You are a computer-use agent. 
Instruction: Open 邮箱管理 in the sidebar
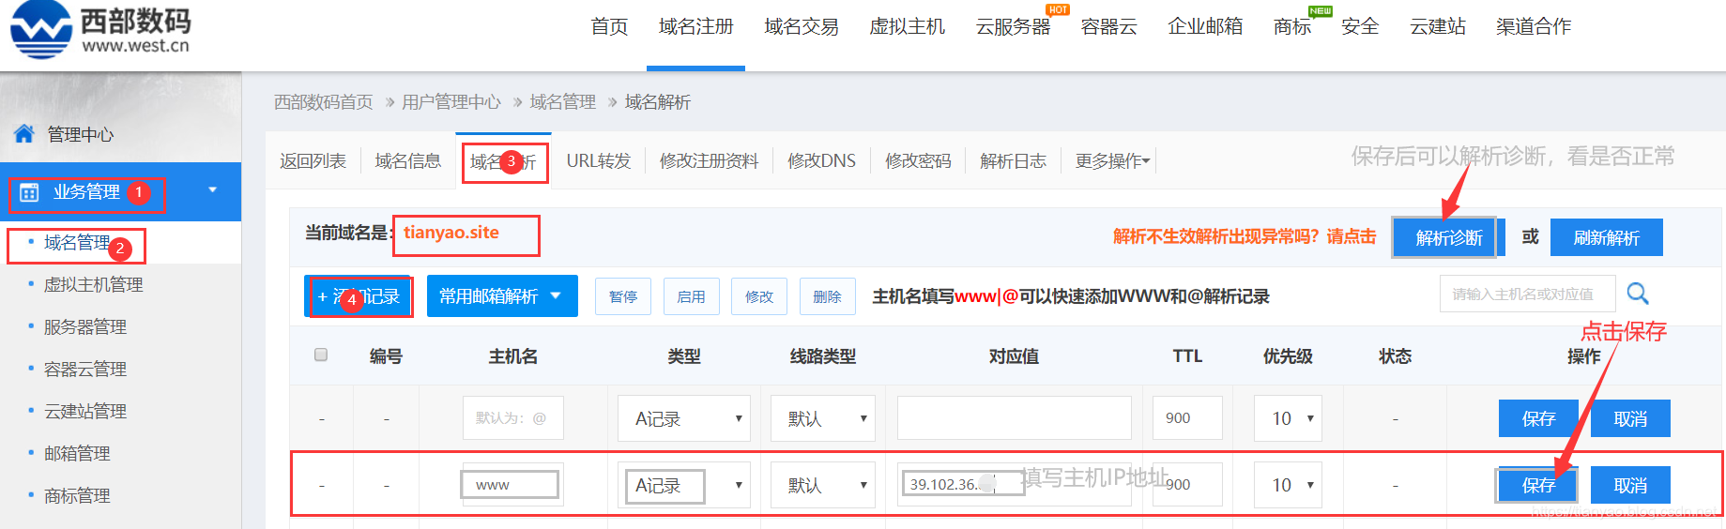[x=77, y=453]
